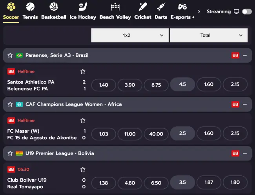
Task: Collapse the CAF Champions League Women section
Action: pyautogui.click(x=245, y=104)
